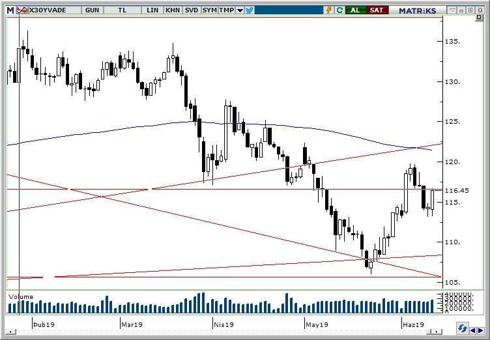Click the X30YVADE symbol field

coord(54,10)
